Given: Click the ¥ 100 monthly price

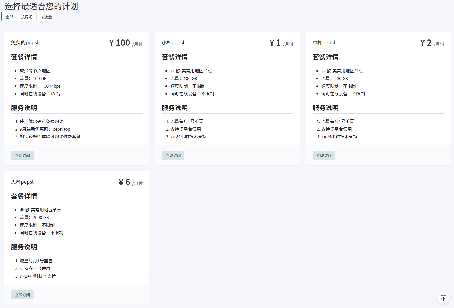Looking at the screenshot, I should [120, 43].
